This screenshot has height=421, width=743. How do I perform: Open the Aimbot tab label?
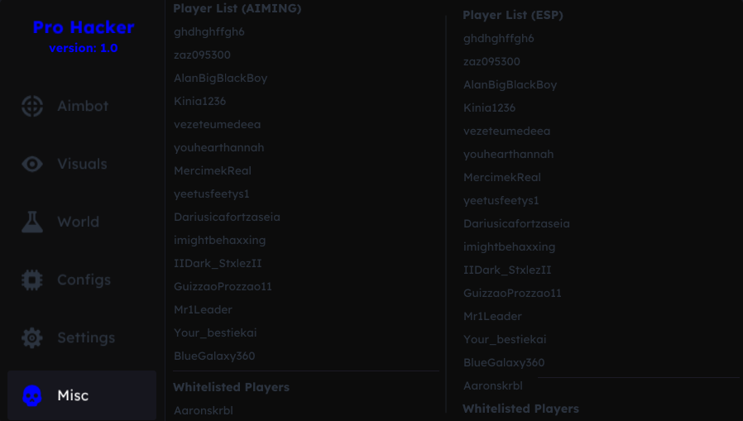83,106
